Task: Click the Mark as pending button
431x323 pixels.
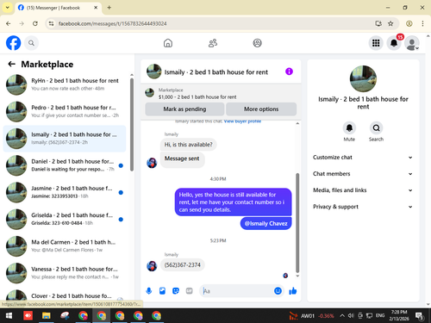Action: click(x=184, y=109)
